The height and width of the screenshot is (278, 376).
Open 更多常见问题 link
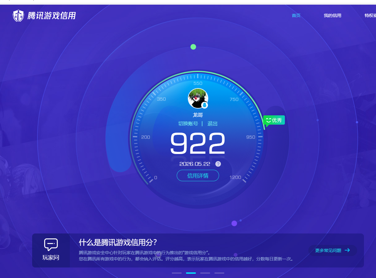click(332, 250)
